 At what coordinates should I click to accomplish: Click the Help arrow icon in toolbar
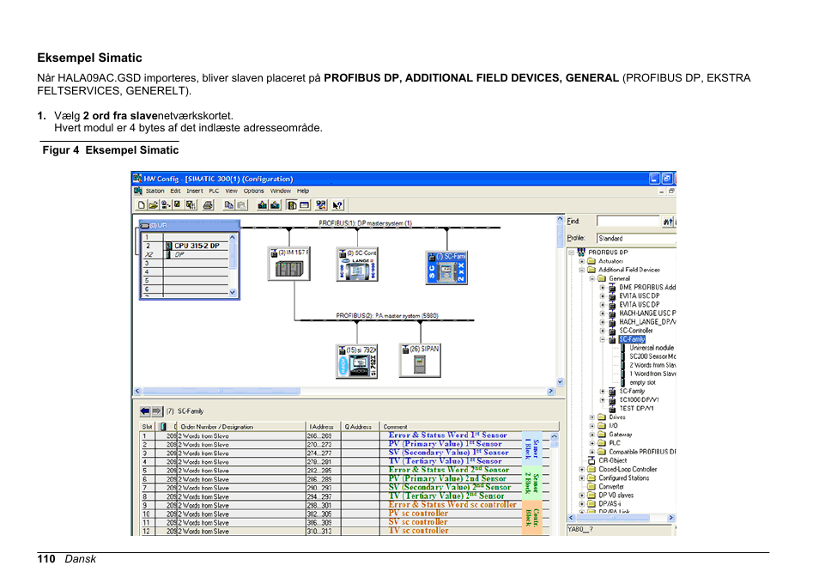tap(336, 204)
